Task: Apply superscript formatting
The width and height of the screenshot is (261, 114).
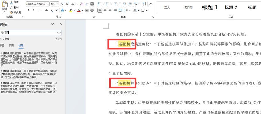Action: [x=57, y=10]
